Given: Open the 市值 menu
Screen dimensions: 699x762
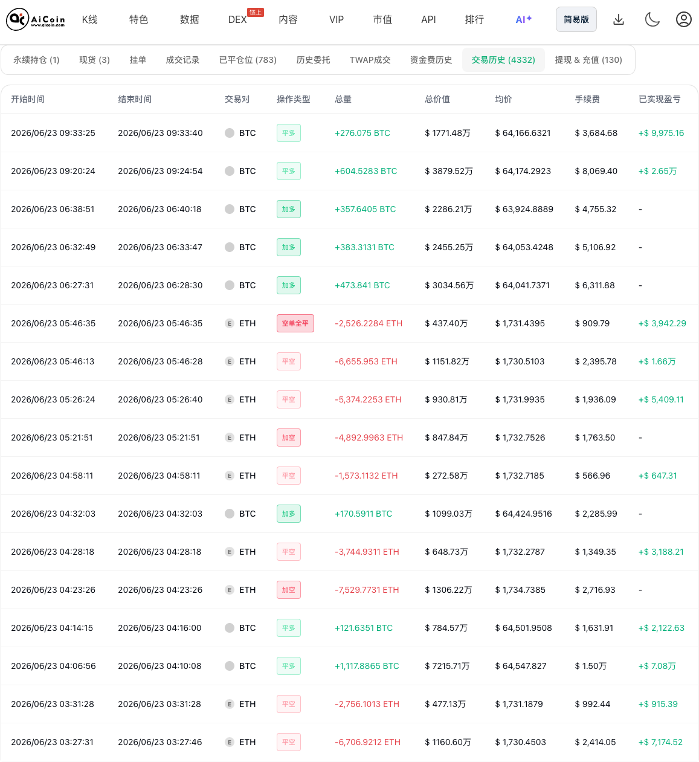Looking at the screenshot, I should click(382, 20).
